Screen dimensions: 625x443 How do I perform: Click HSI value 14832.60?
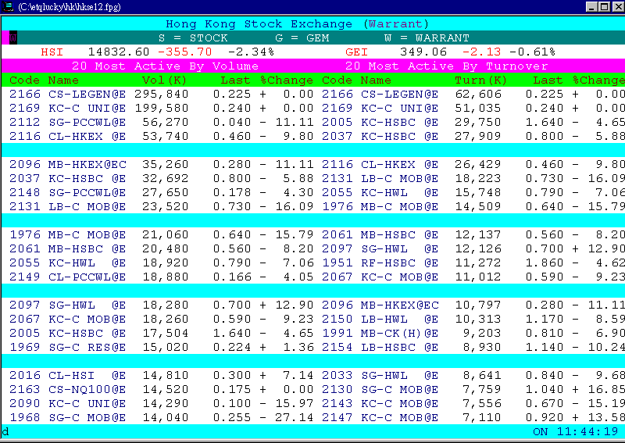pos(119,52)
